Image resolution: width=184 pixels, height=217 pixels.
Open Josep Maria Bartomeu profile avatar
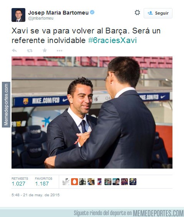tap(18, 15)
